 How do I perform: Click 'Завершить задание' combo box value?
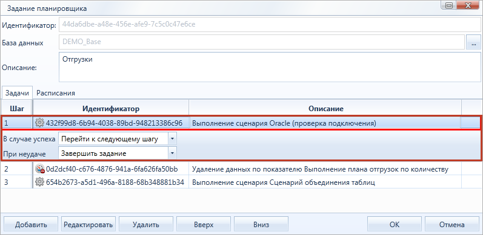(x=113, y=153)
